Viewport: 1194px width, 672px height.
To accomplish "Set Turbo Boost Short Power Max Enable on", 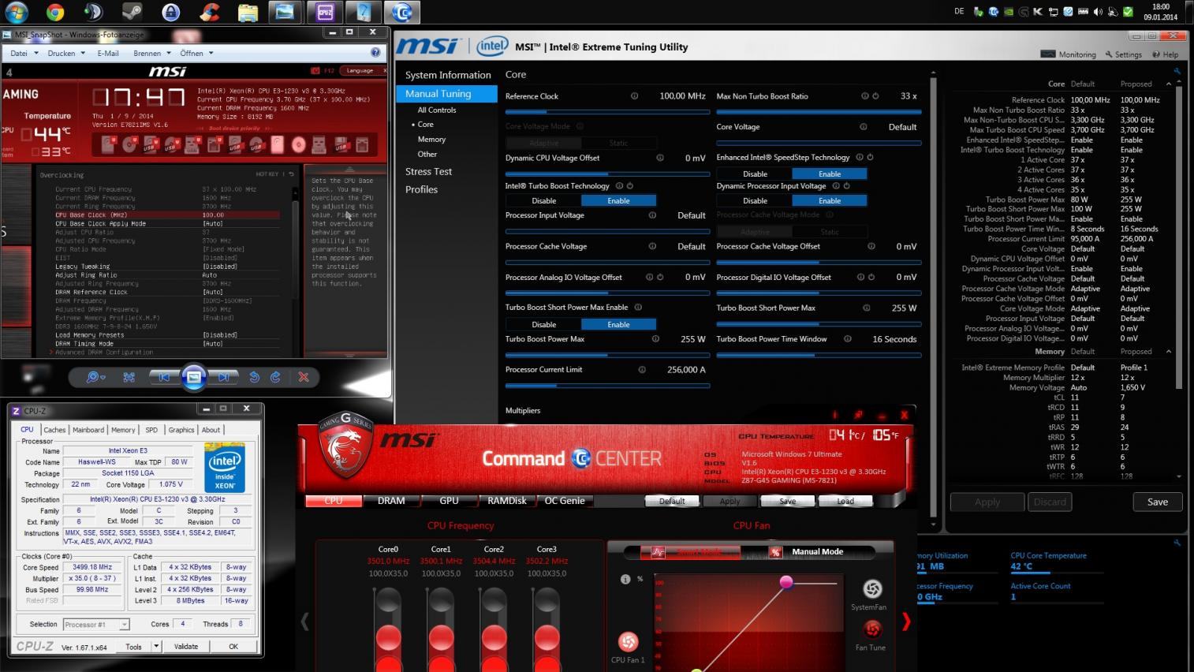I will tap(618, 324).
